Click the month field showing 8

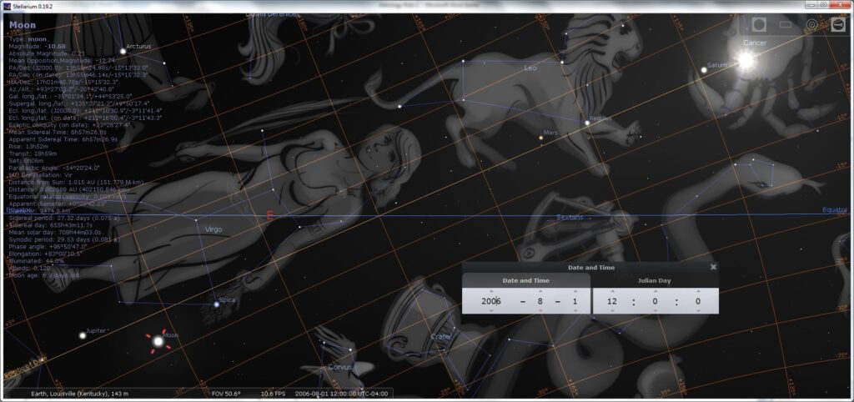click(x=540, y=301)
